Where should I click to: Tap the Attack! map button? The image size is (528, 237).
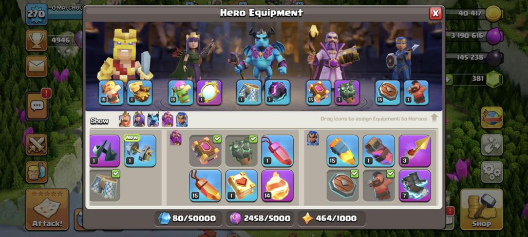[47, 209]
